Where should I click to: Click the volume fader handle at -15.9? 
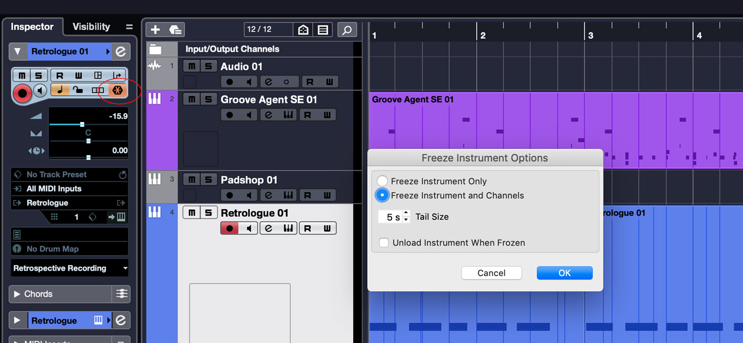(x=82, y=124)
